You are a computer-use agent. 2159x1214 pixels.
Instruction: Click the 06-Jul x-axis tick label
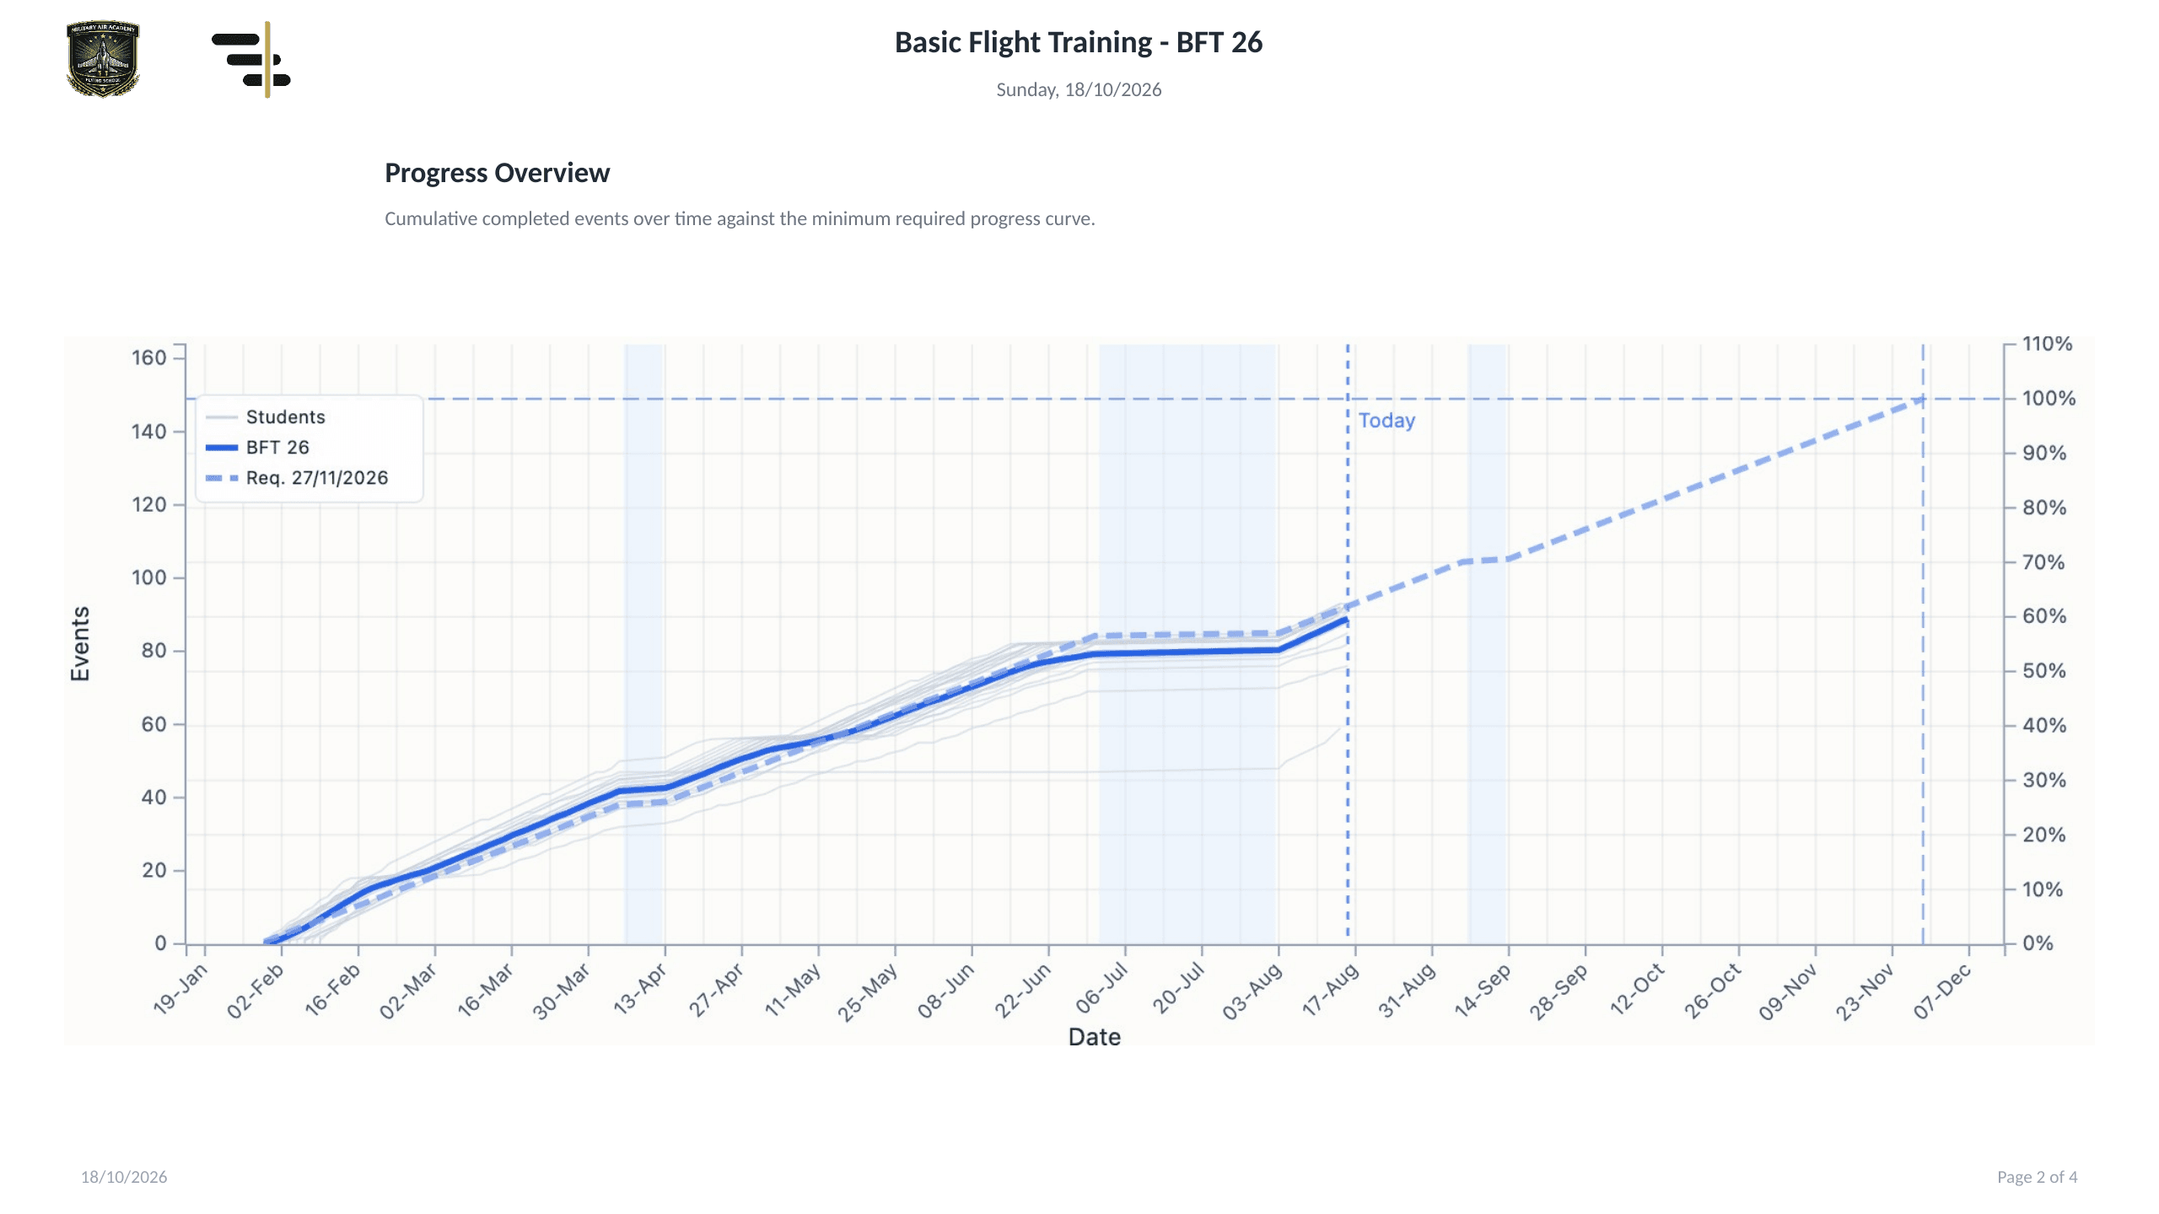pyautogui.click(x=1101, y=990)
